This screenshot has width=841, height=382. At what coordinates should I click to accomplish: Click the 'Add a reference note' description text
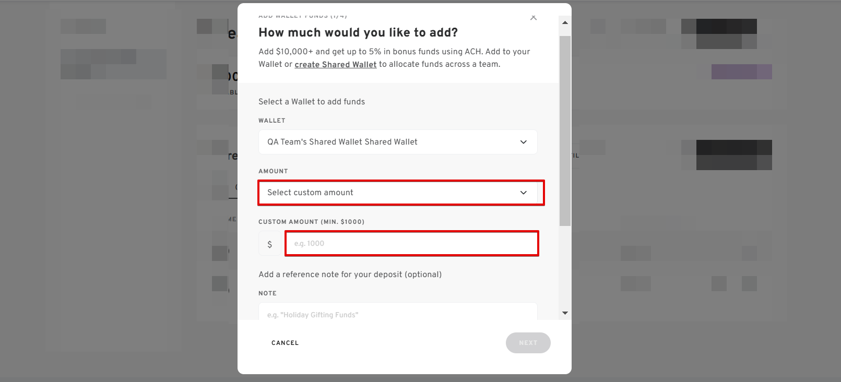pos(350,274)
